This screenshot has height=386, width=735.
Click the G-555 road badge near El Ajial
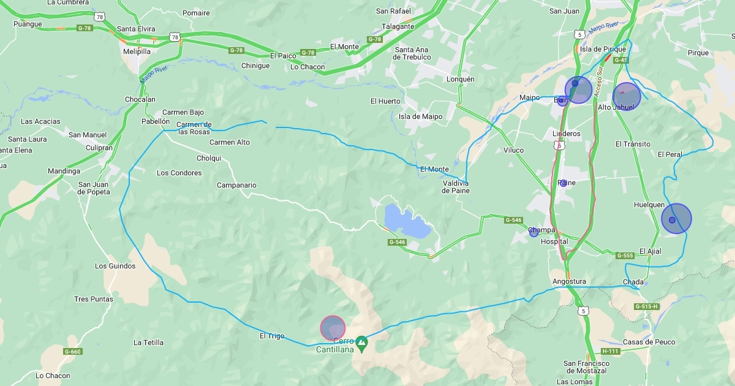(625, 255)
